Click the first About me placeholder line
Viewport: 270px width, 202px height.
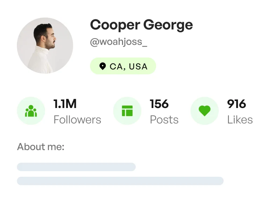point(76,167)
